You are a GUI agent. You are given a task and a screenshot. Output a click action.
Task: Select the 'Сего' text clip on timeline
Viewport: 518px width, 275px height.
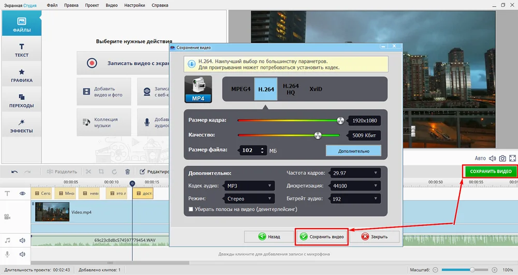[x=42, y=193]
